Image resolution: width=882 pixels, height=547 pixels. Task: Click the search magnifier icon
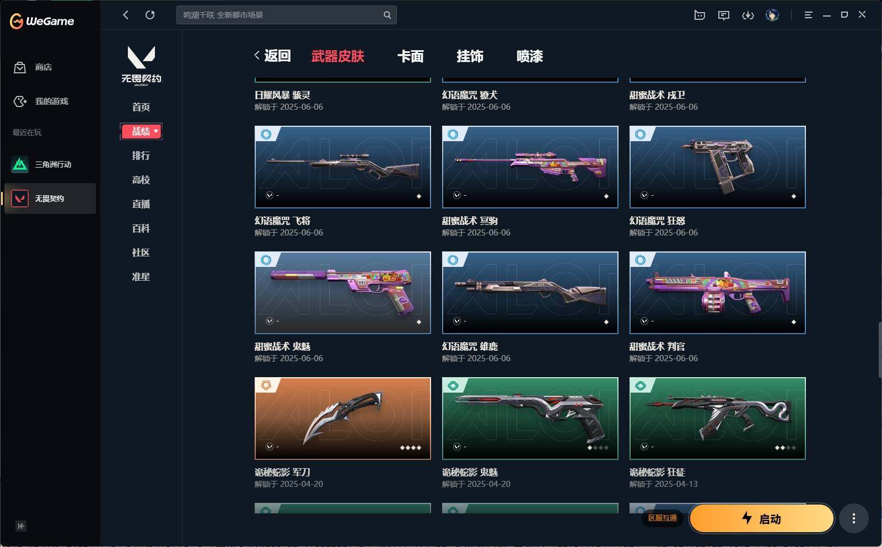coord(388,15)
